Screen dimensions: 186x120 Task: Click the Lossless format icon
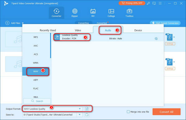click(x=57, y=37)
